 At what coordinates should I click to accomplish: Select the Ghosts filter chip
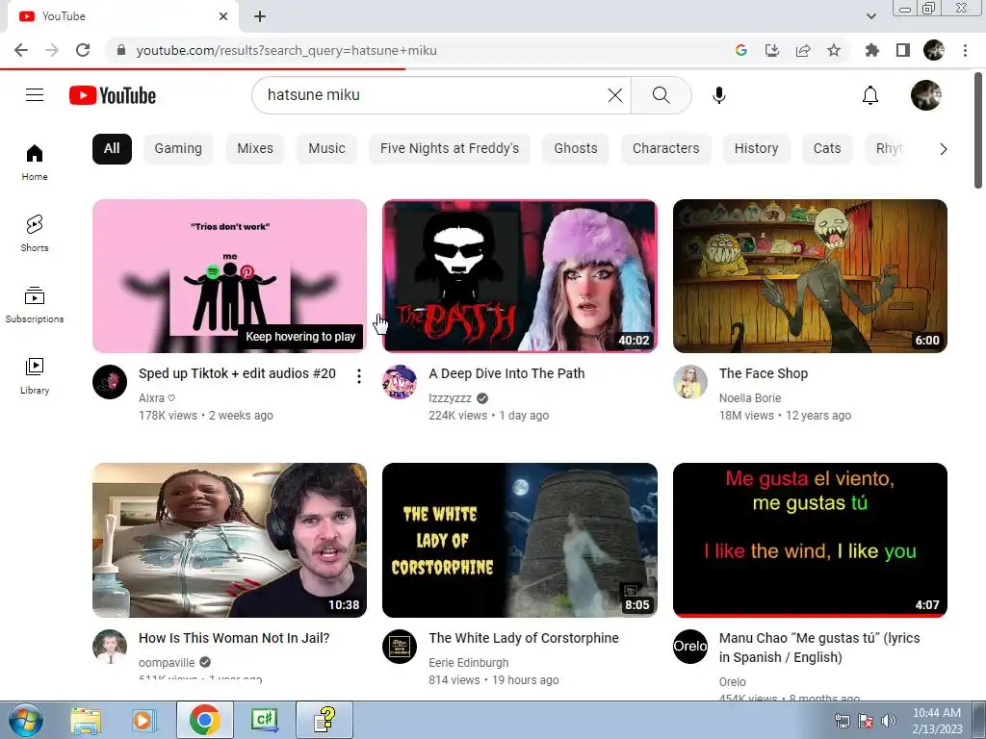576,148
